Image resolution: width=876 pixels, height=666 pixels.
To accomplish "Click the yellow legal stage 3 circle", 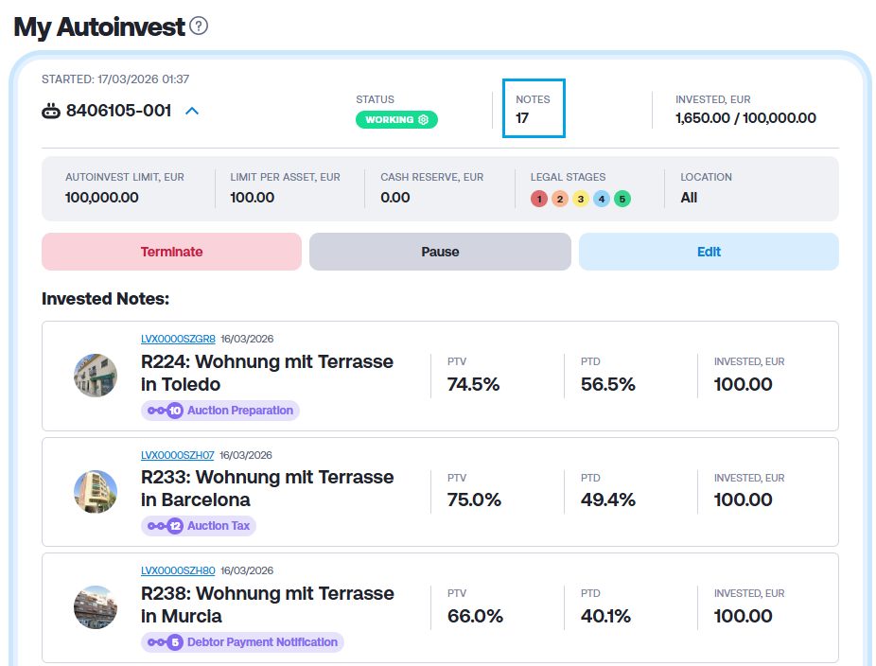I will tap(581, 199).
